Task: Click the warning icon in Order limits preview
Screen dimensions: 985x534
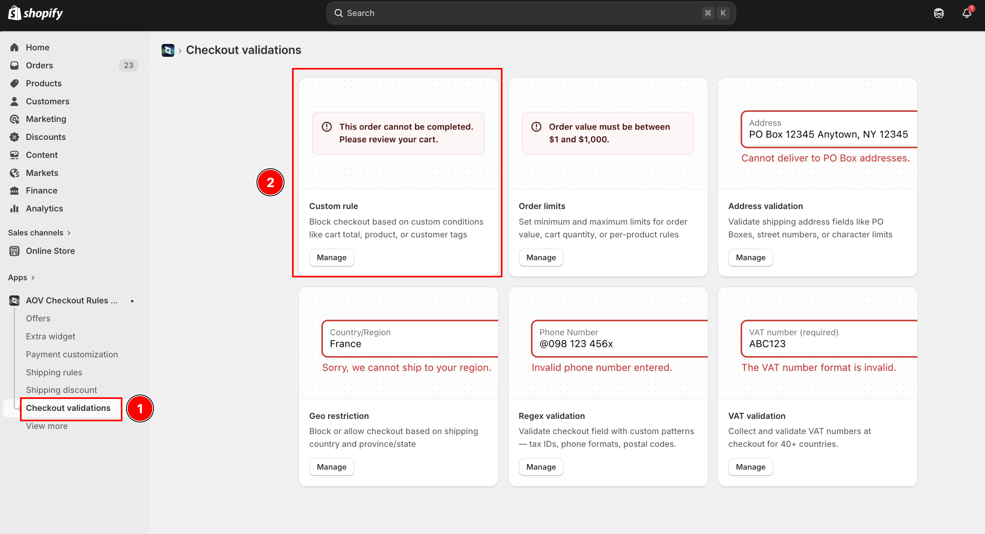Action: click(x=537, y=127)
